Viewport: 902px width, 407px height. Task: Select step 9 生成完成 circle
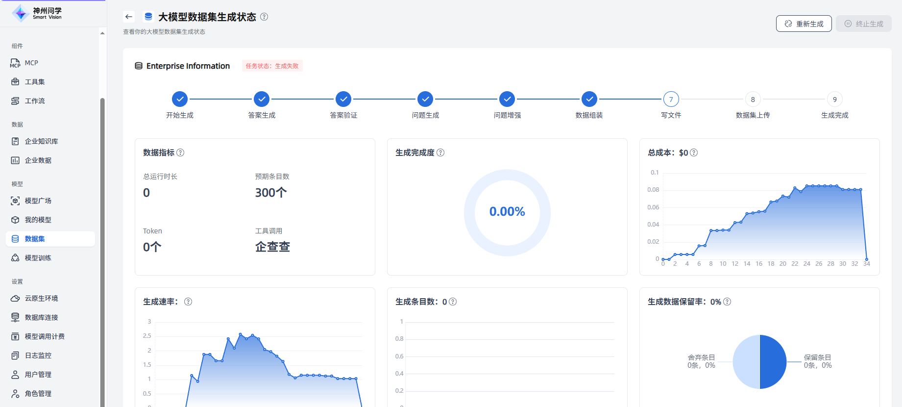pos(834,99)
